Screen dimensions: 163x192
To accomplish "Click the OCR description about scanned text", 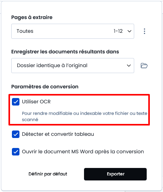I will tap(85, 116).
